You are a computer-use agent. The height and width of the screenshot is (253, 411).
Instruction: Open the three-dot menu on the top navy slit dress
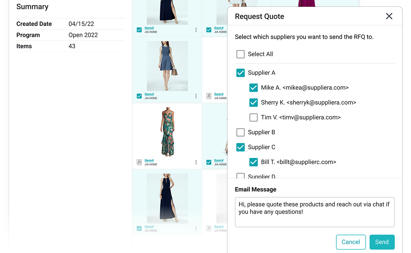[196, 30]
